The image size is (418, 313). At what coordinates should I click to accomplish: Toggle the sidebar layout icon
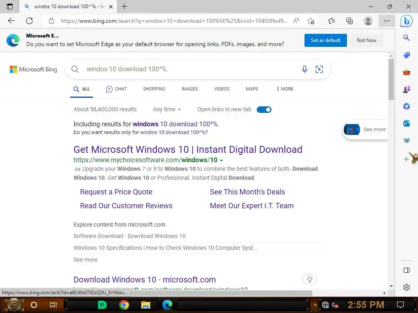click(406, 270)
